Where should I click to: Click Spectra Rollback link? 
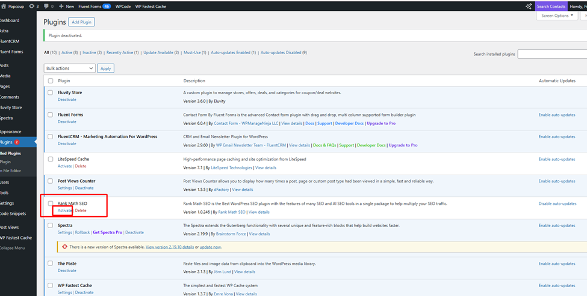click(x=82, y=232)
